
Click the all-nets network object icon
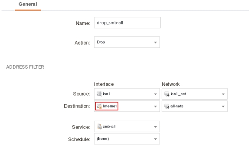(167, 106)
